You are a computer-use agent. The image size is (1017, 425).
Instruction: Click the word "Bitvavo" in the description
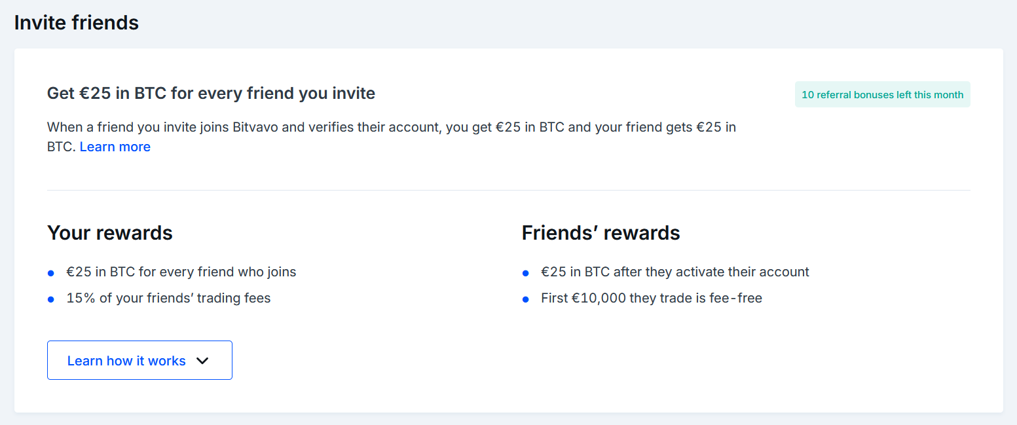pos(255,128)
